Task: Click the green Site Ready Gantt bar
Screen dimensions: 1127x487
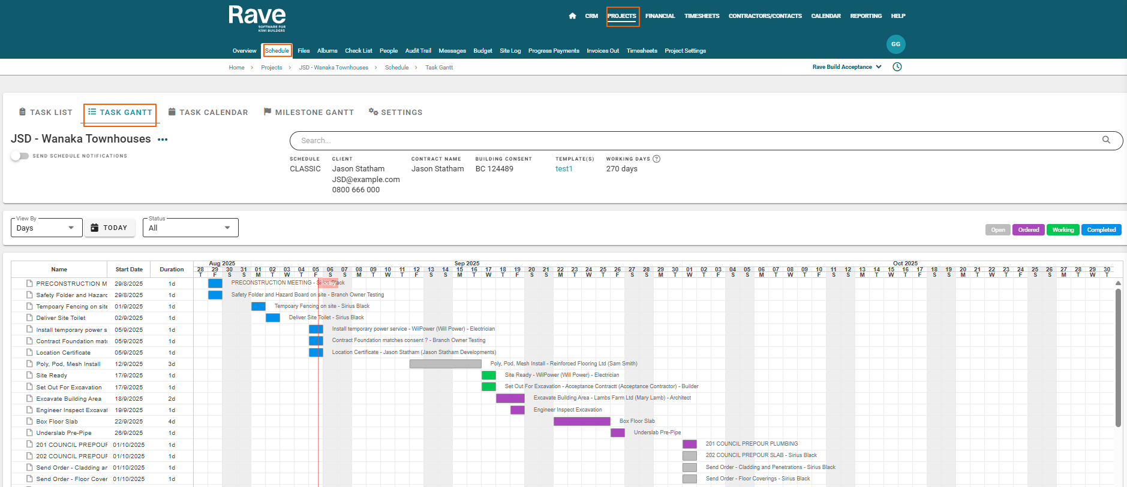Action: point(488,375)
